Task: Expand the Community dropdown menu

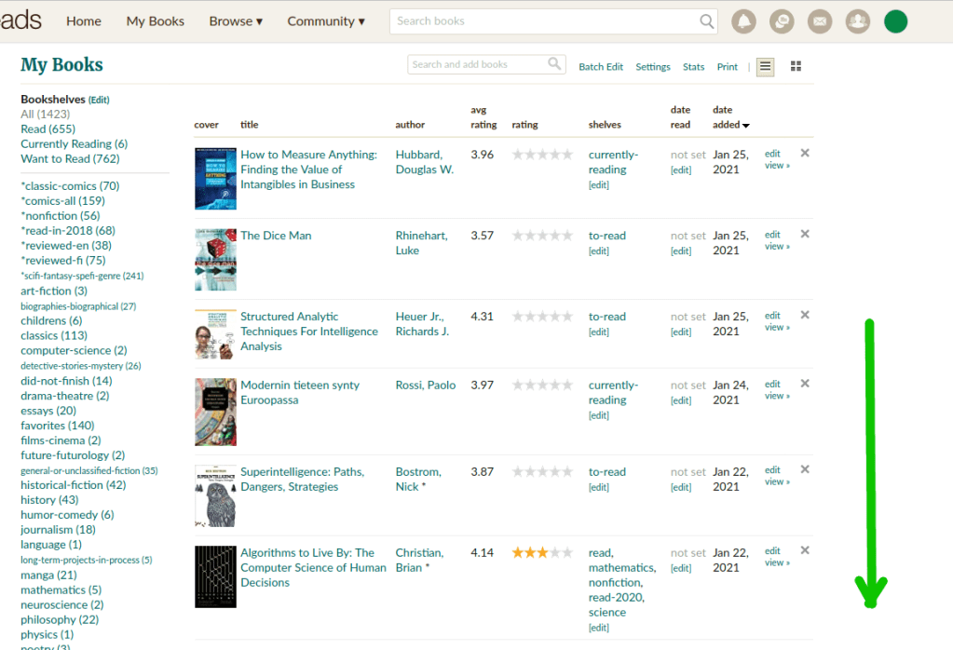Action: (326, 21)
